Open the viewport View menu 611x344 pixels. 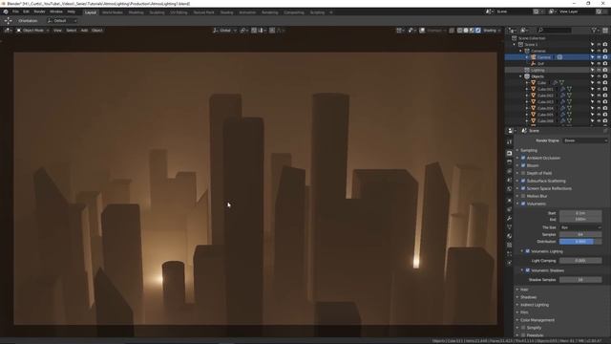57,31
